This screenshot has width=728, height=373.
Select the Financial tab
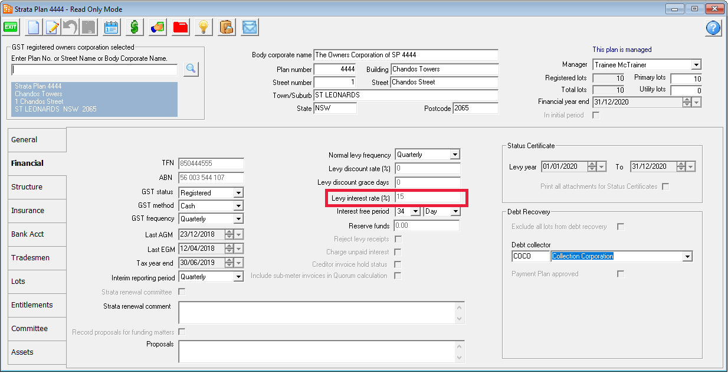click(37, 163)
